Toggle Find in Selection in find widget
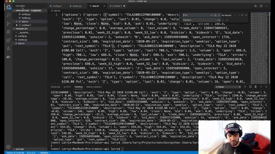The height and width of the screenshot is (154, 275). click(x=242, y=15)
